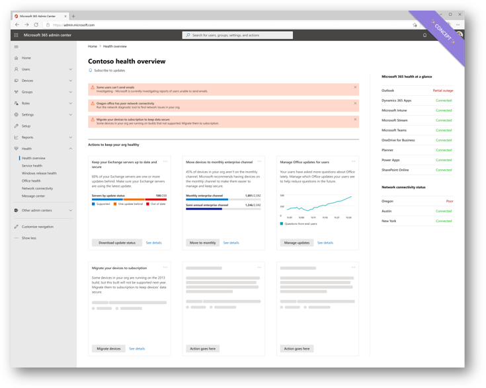Click the Groups icon in sidebar

click(16, 92)
